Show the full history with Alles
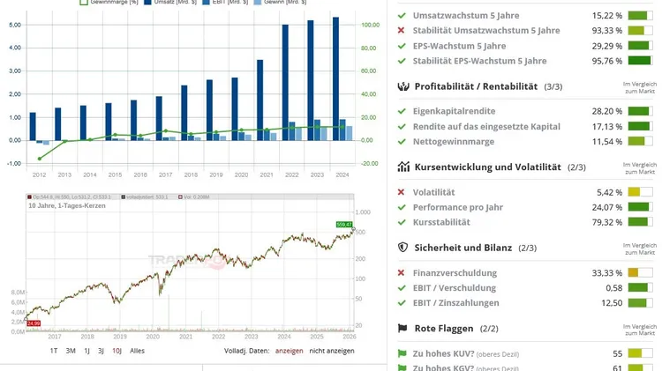The height and width of the screenshot is (371, 662). (137, 351)
